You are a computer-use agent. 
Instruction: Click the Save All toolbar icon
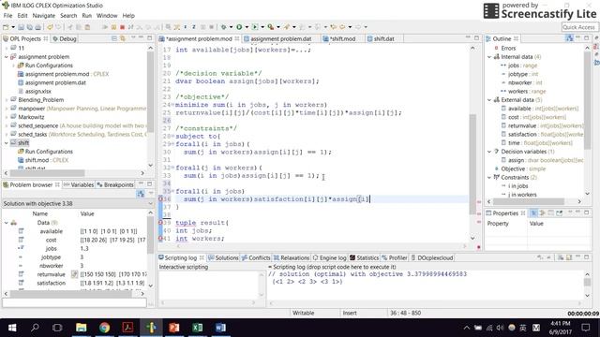pyautogui.click(x=29, y=27)
